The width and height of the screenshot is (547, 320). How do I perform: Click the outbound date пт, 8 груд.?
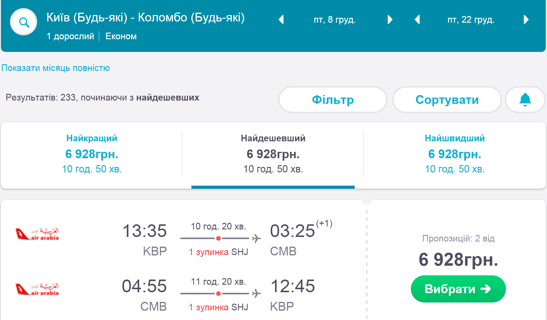tap(335, 20)
